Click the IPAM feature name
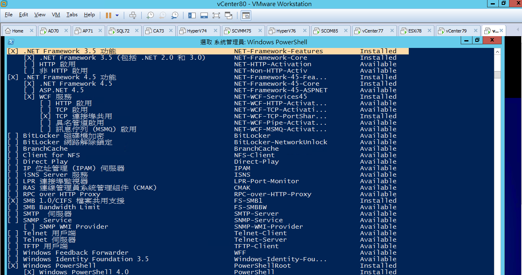The image size is (522, 275). 242,168
